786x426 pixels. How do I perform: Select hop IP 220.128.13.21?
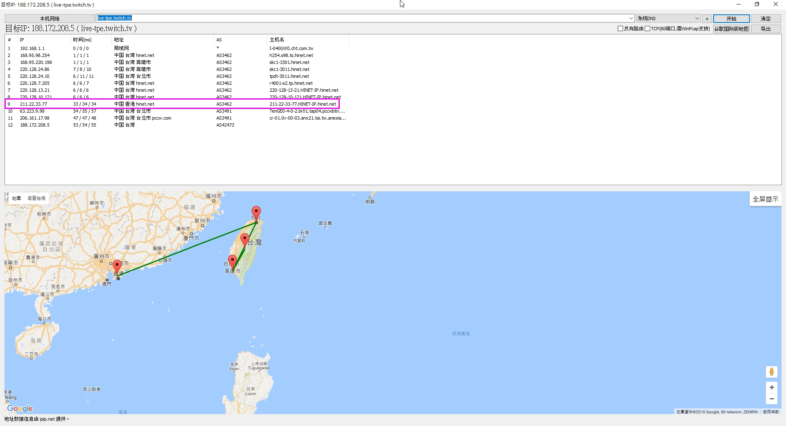click(x=35, y=90)
